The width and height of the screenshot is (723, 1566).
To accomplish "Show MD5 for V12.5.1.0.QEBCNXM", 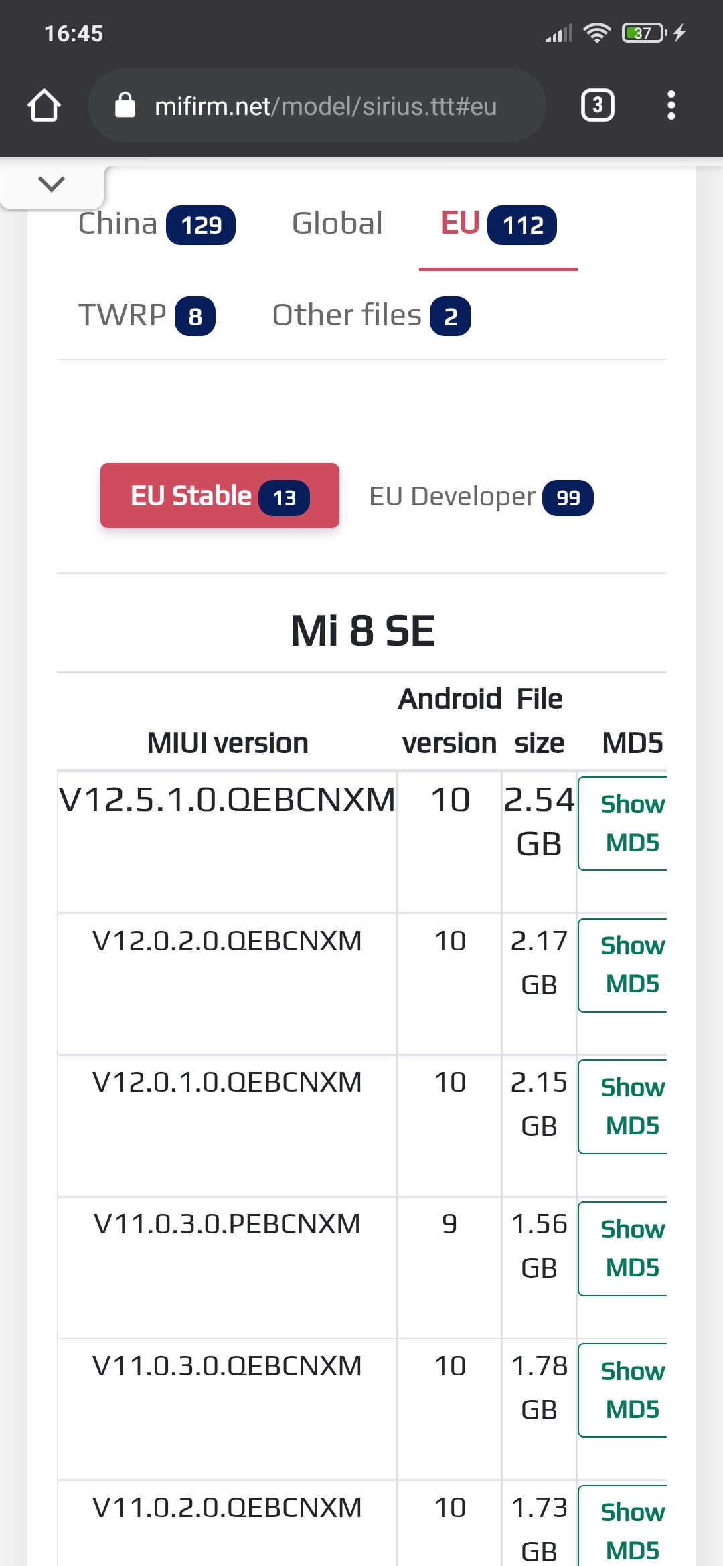I will tap(623, 823).
